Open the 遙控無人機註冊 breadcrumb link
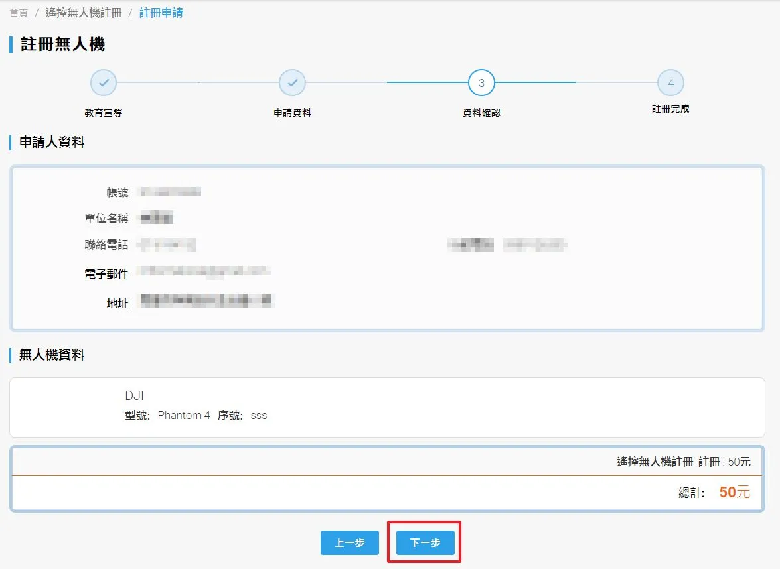Viewport: 780px width, 569px height. click(x=84, y=13)
